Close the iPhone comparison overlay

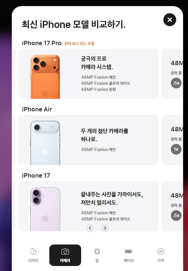click(x=170, y=20)
